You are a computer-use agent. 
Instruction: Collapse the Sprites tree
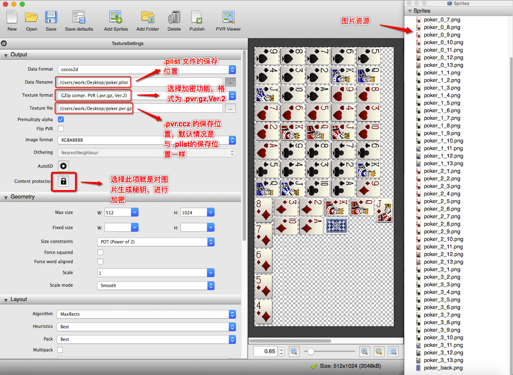pyautogui.click(x=410, y=11)
